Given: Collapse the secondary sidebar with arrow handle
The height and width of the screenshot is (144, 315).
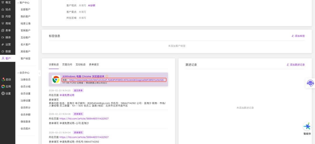Looking at the screenshot, I should (x=40, y=73).
